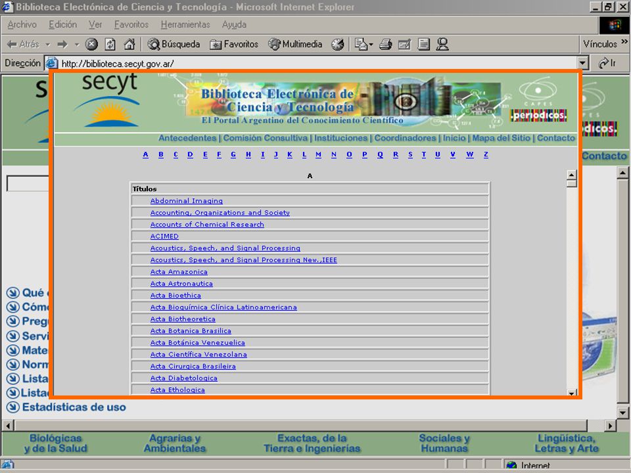Click the Antecedentes navigation link

[x=187, y=138]
